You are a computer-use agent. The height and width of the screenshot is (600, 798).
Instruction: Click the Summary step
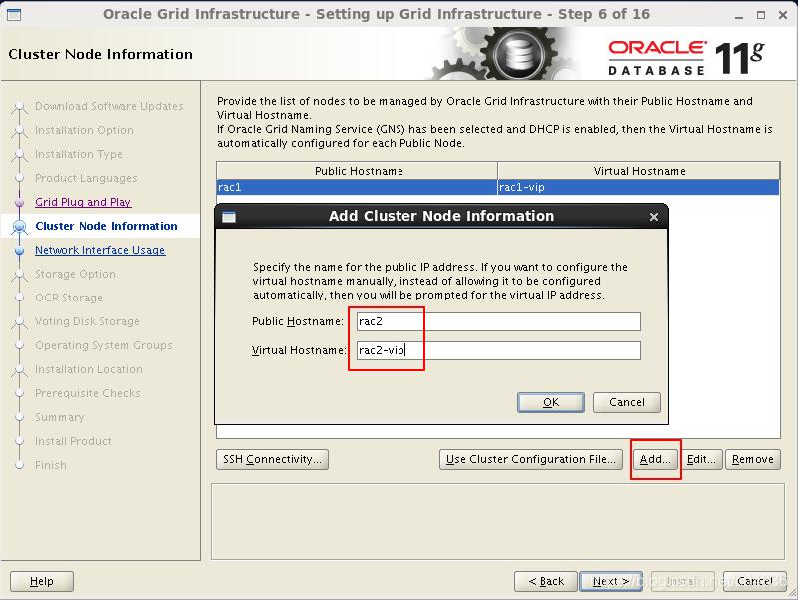coord(59,416)
